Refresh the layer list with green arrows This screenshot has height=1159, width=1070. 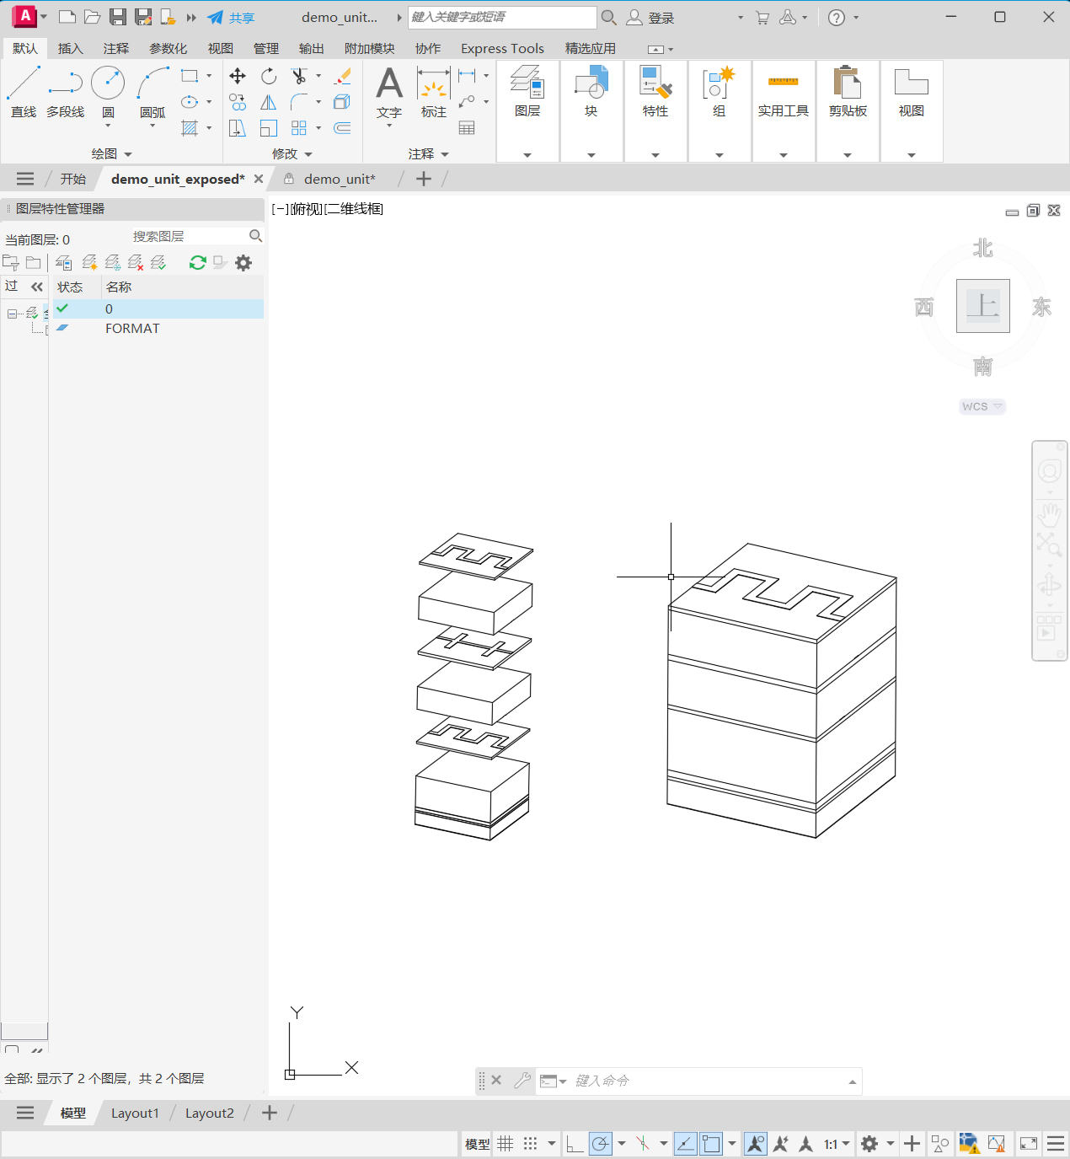click(198, 263)
